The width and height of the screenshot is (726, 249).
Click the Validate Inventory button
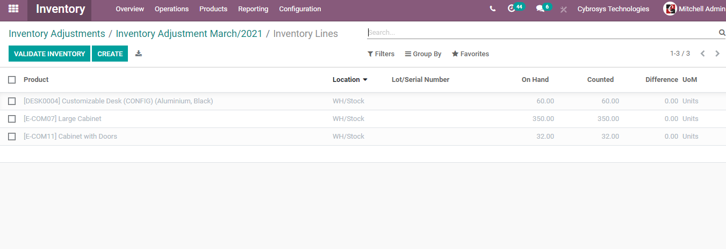pos(49,54)
